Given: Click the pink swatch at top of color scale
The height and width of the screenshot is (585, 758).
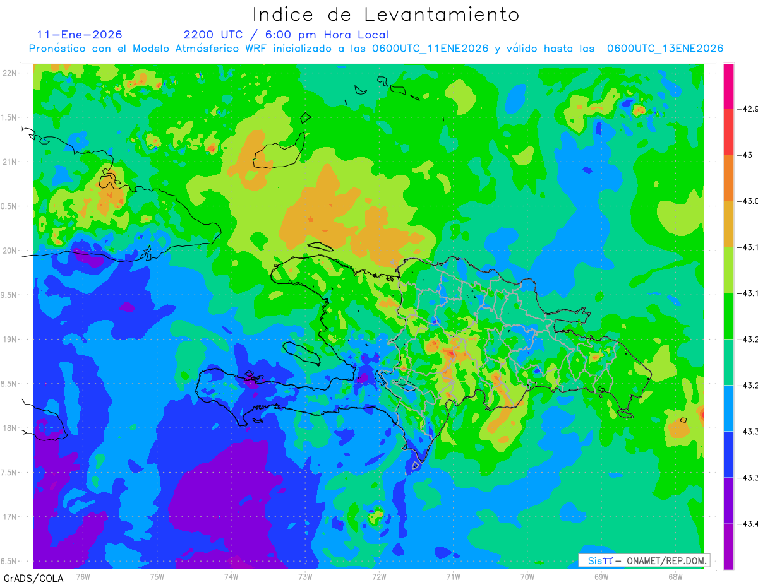Looking at the screenshot, I should [728, 86].
